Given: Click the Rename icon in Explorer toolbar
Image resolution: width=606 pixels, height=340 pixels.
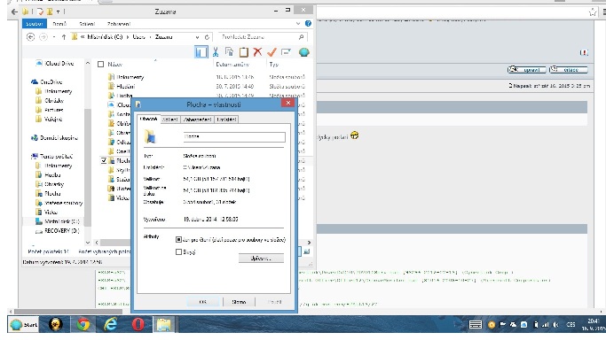Looking at the screenshot, I should click(286, 52).
